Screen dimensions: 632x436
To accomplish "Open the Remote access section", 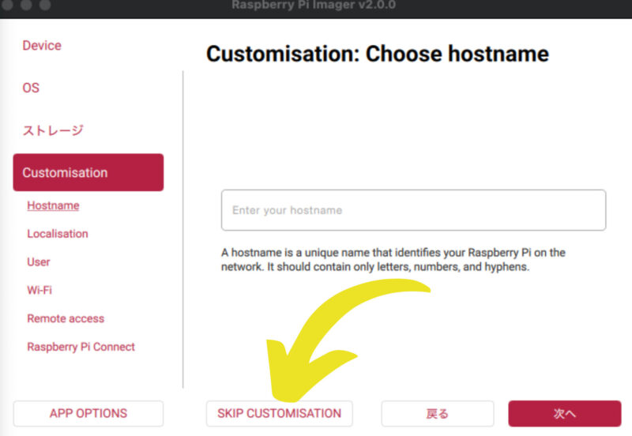I will pyautogui.click(x=66, y=319).
